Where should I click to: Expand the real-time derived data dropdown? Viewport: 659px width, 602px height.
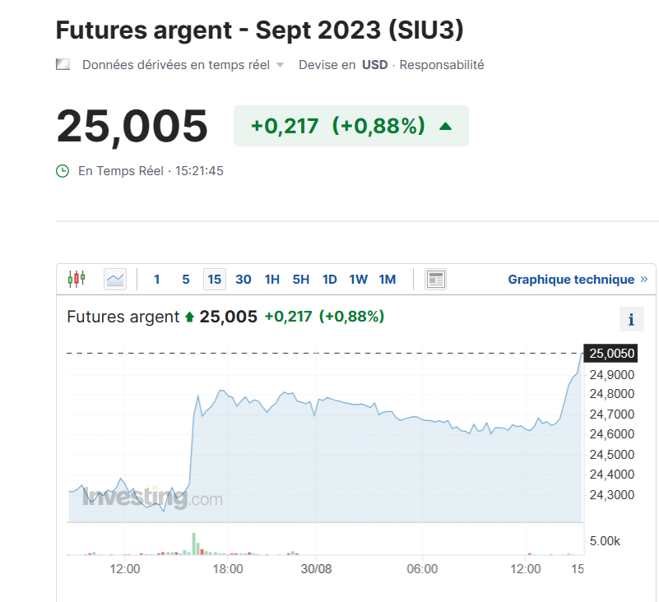click(x=280, y=65)
